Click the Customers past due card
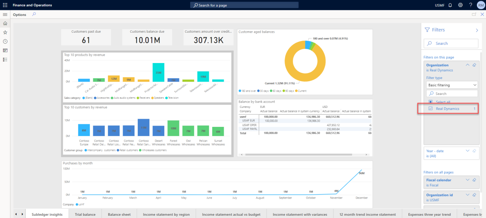The image size is (486, 218). coord(86,37)
